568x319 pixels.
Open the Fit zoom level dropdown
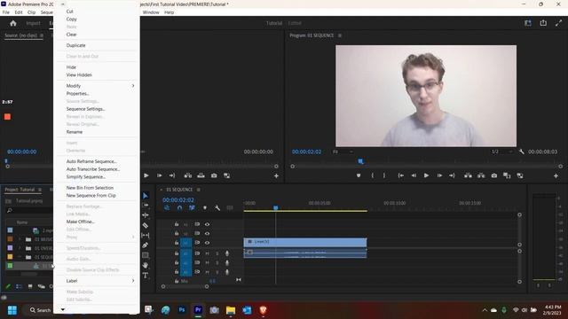pyautogui.click(x=343, y=152)
